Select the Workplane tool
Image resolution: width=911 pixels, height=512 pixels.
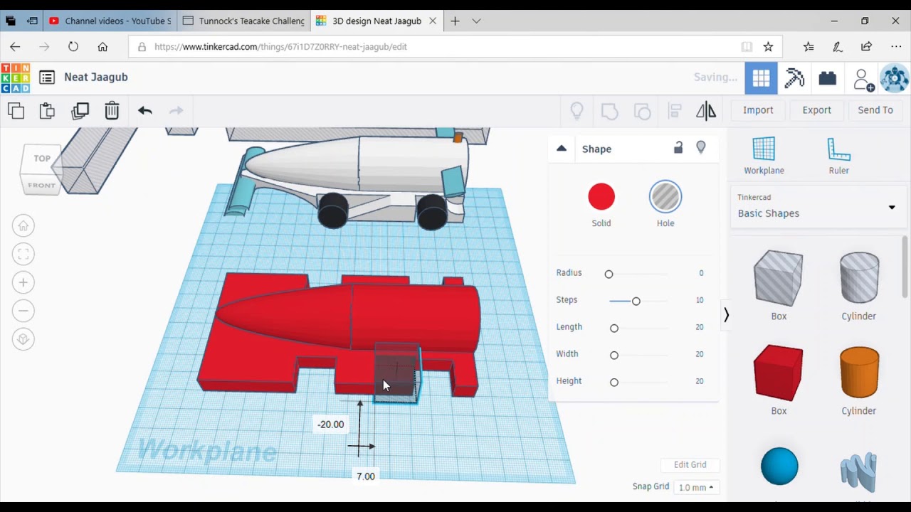click(764, 156)
